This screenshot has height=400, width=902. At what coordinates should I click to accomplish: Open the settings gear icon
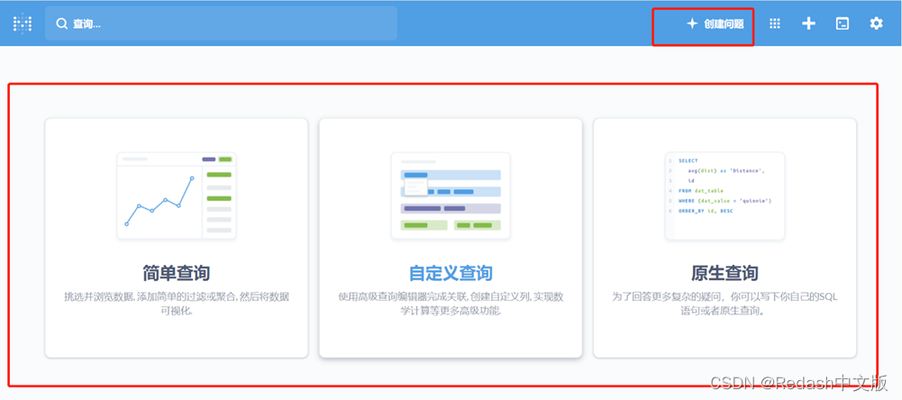tap(876, 23)
